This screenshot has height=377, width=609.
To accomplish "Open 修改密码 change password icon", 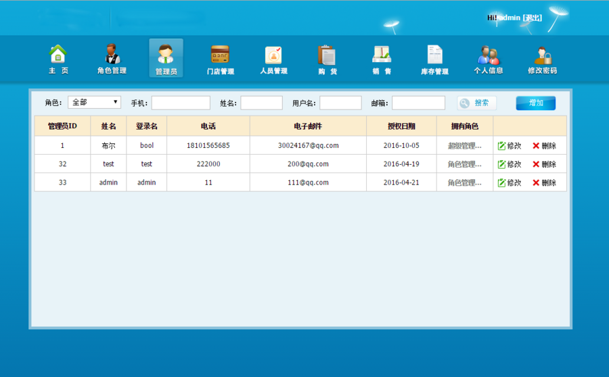I will [542, 59].
